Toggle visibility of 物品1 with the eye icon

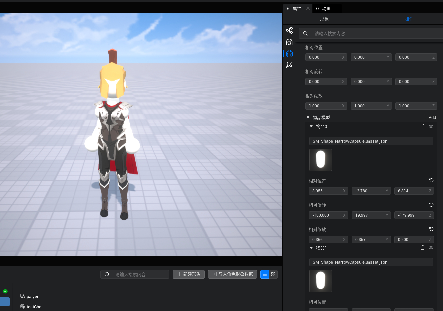[x=431, y=248]
